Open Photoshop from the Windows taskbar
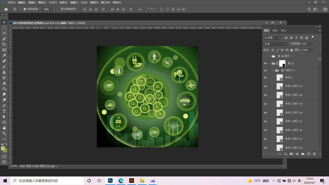 point(110,181)
